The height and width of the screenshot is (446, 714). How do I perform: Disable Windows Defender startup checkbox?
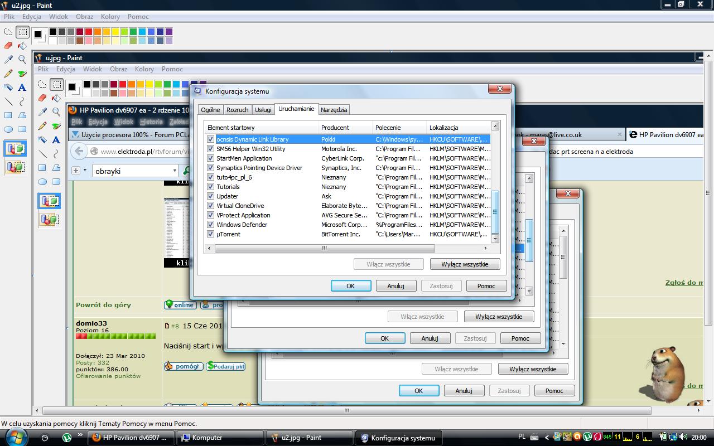point(210,225)
